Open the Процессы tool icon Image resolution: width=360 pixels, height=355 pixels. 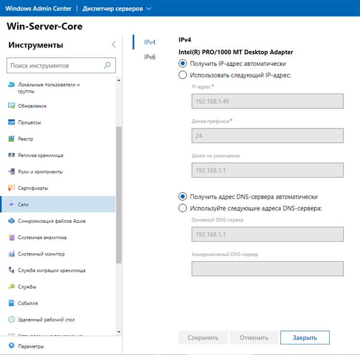coord(12,122)
